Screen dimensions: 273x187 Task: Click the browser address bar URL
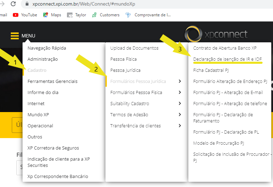click(84, 4)
